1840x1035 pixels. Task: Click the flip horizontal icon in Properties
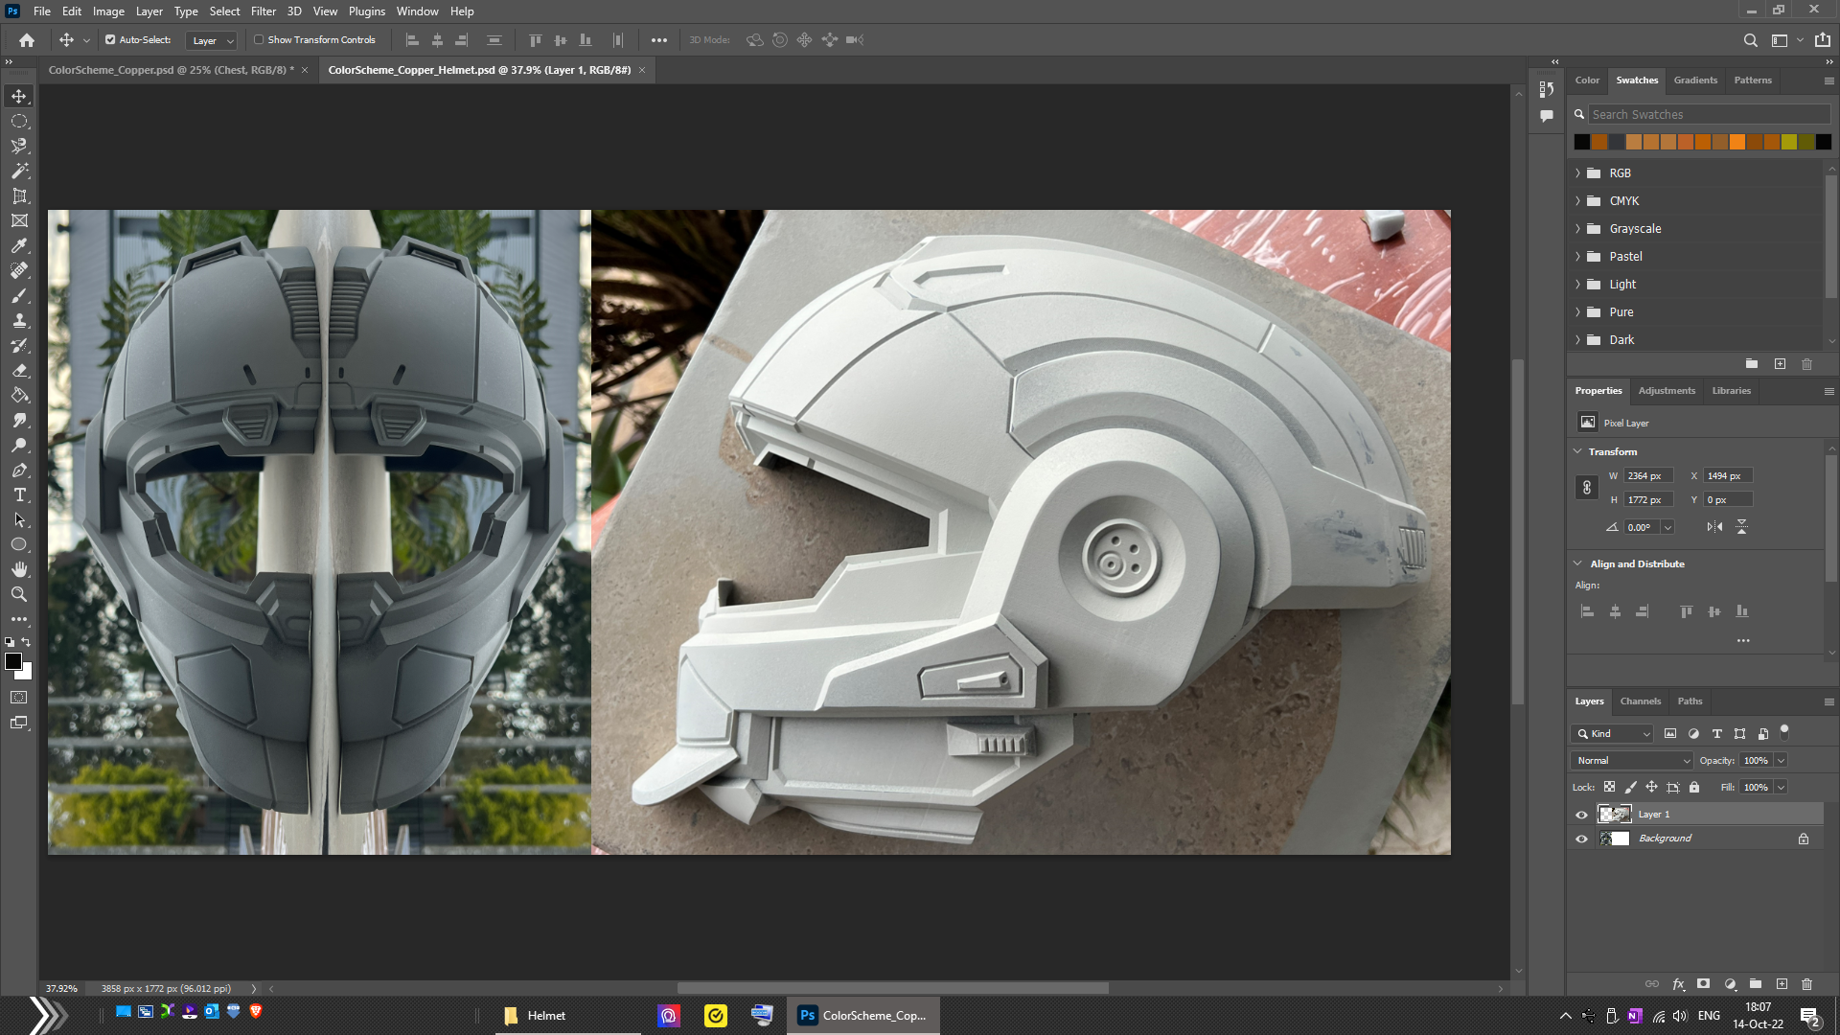1714,527
